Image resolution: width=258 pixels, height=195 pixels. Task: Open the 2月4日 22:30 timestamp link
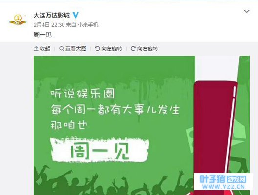click(x=49, y=25)
